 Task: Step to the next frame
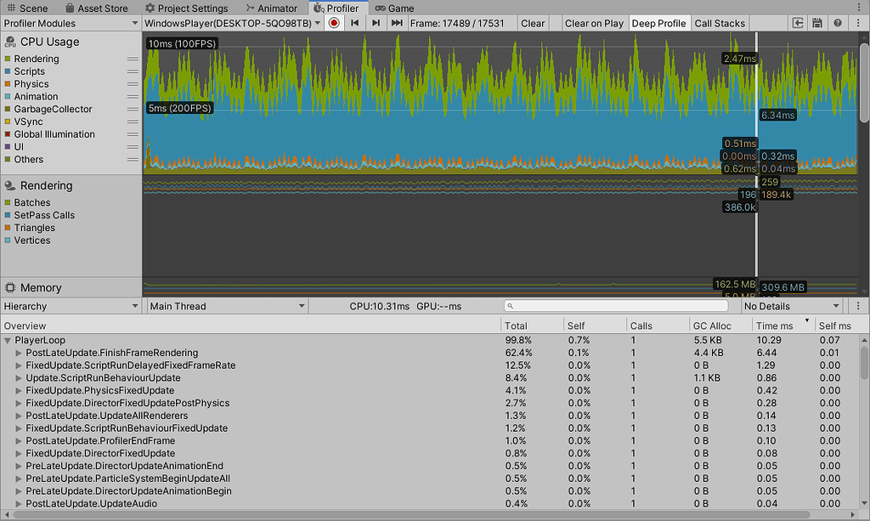pyautogui.click(x=375, y=23)
